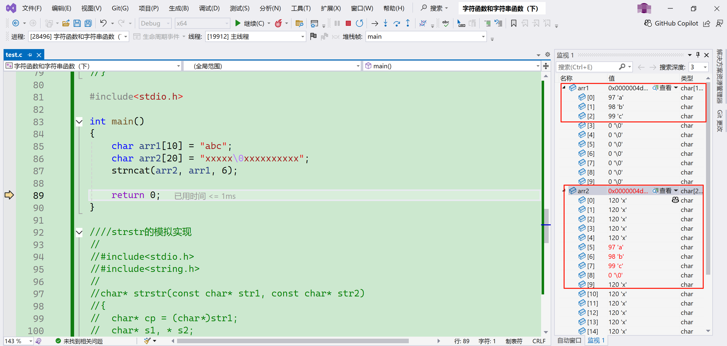Click the Step Into arrow icon

click(x=386, y=24)
